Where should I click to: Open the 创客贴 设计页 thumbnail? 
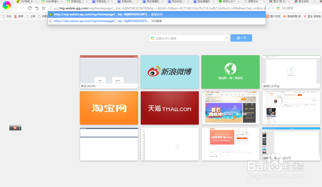(291, 144)
